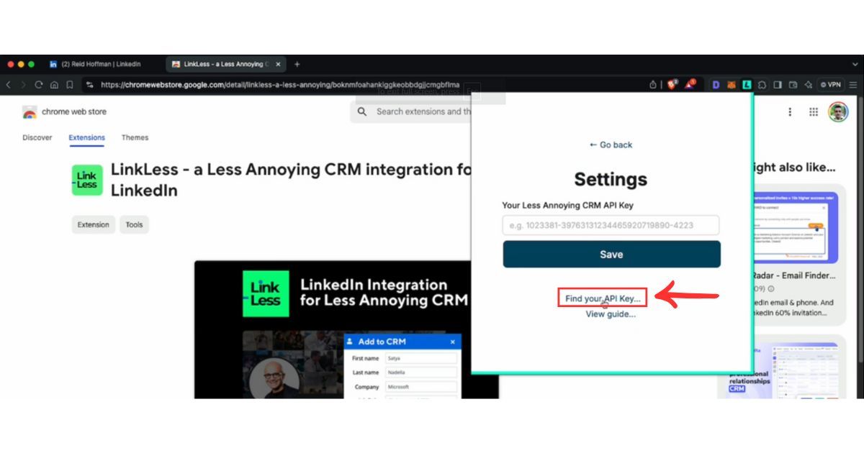Image resolution: width=864 pixels, height=453 pixels.
Task: Reload the current page
Action: pos(39,85)
